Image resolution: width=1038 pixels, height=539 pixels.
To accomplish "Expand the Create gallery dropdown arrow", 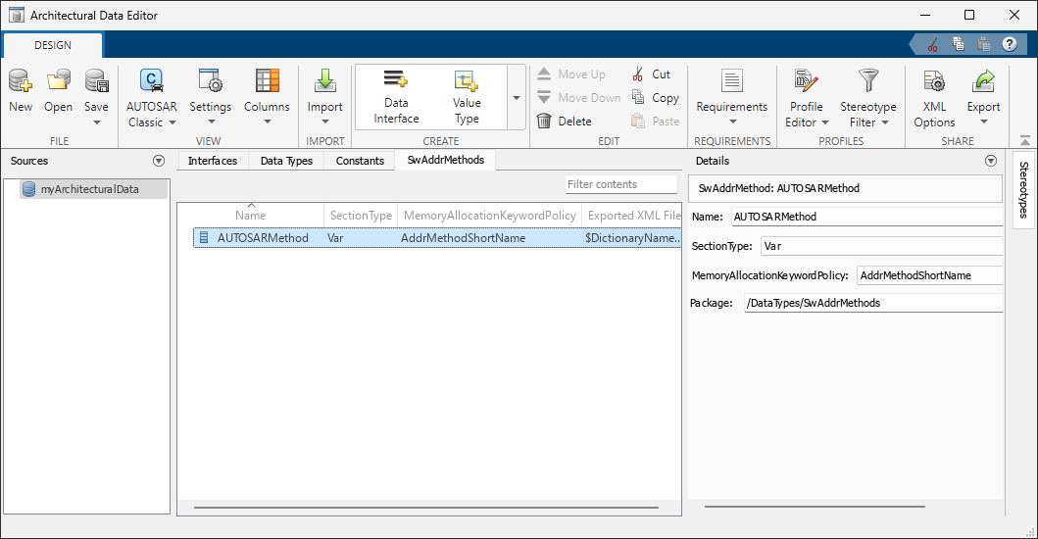I will (517, 98).
